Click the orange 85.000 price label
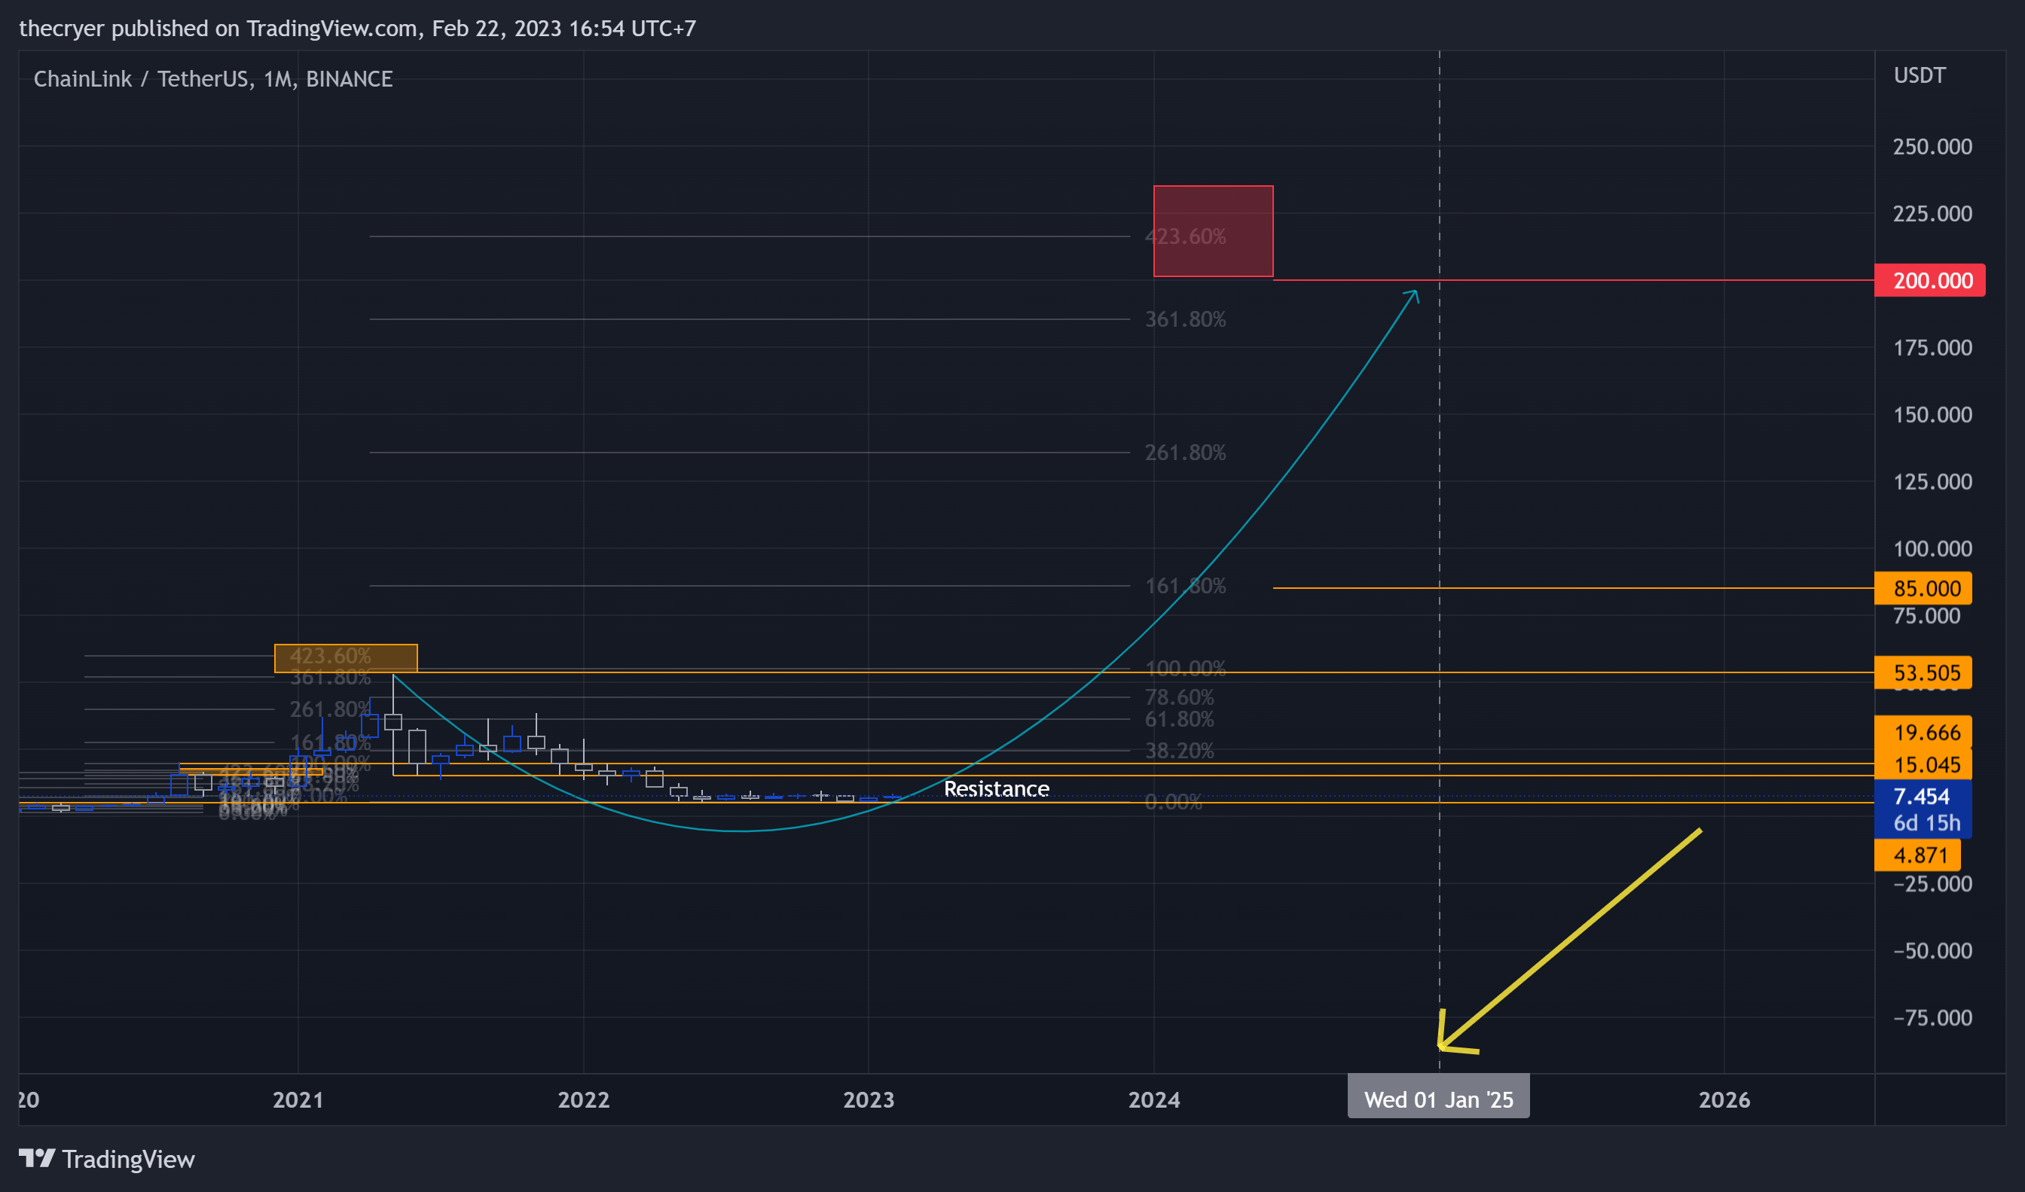Viewport: 2025px width, 1192px height. tap(1923, 588)
